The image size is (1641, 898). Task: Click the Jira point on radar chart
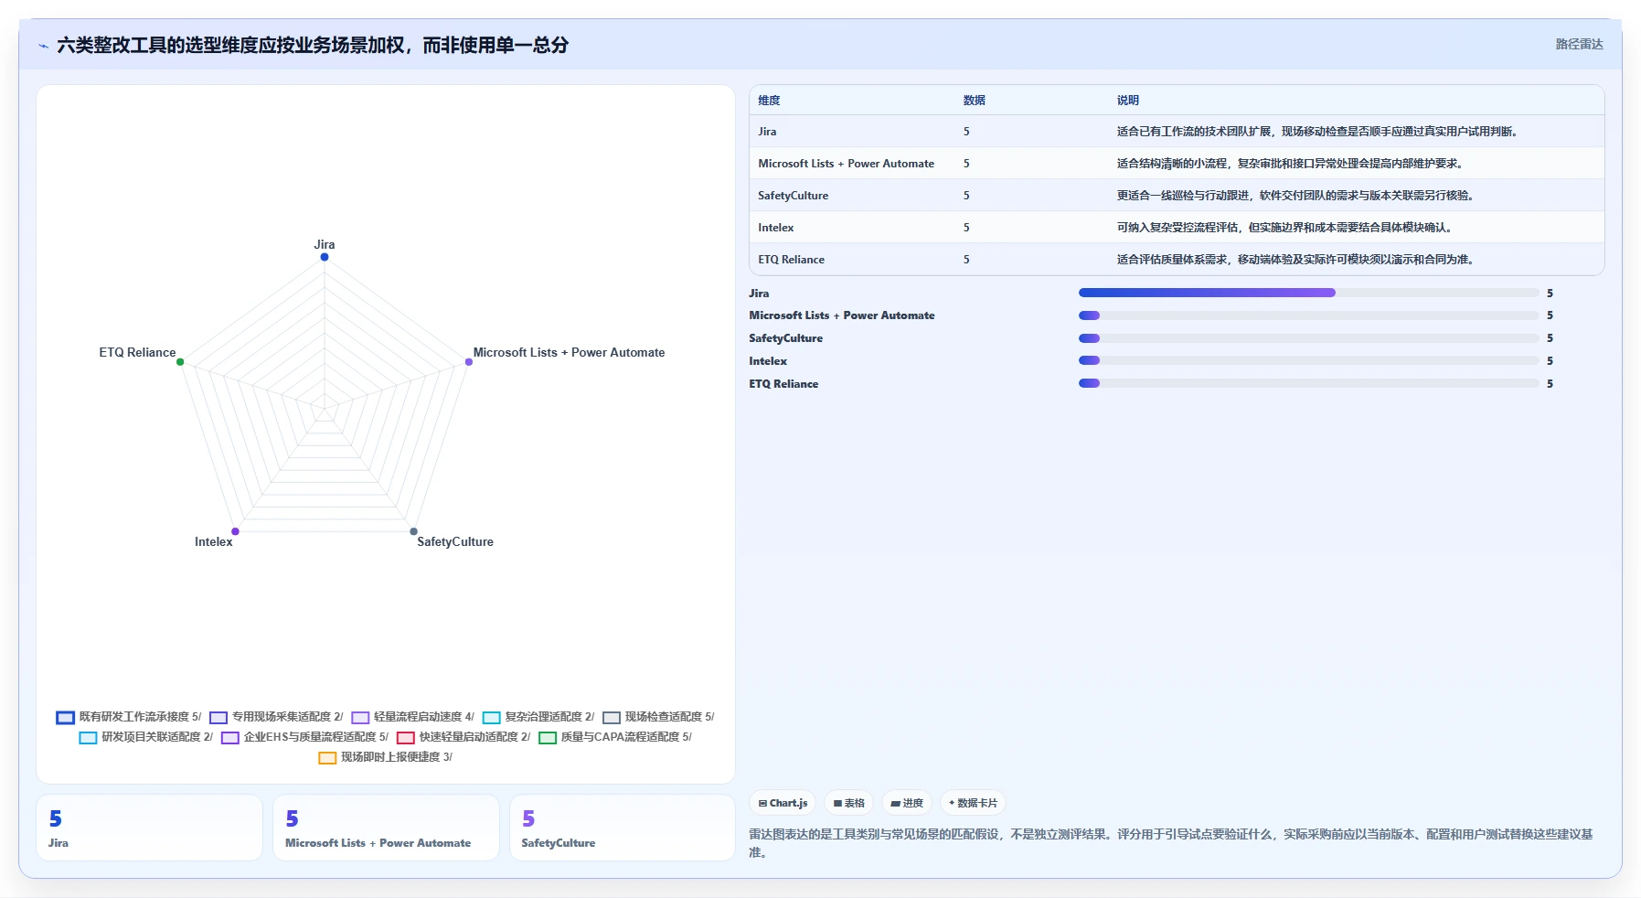[x=325, y=257]
